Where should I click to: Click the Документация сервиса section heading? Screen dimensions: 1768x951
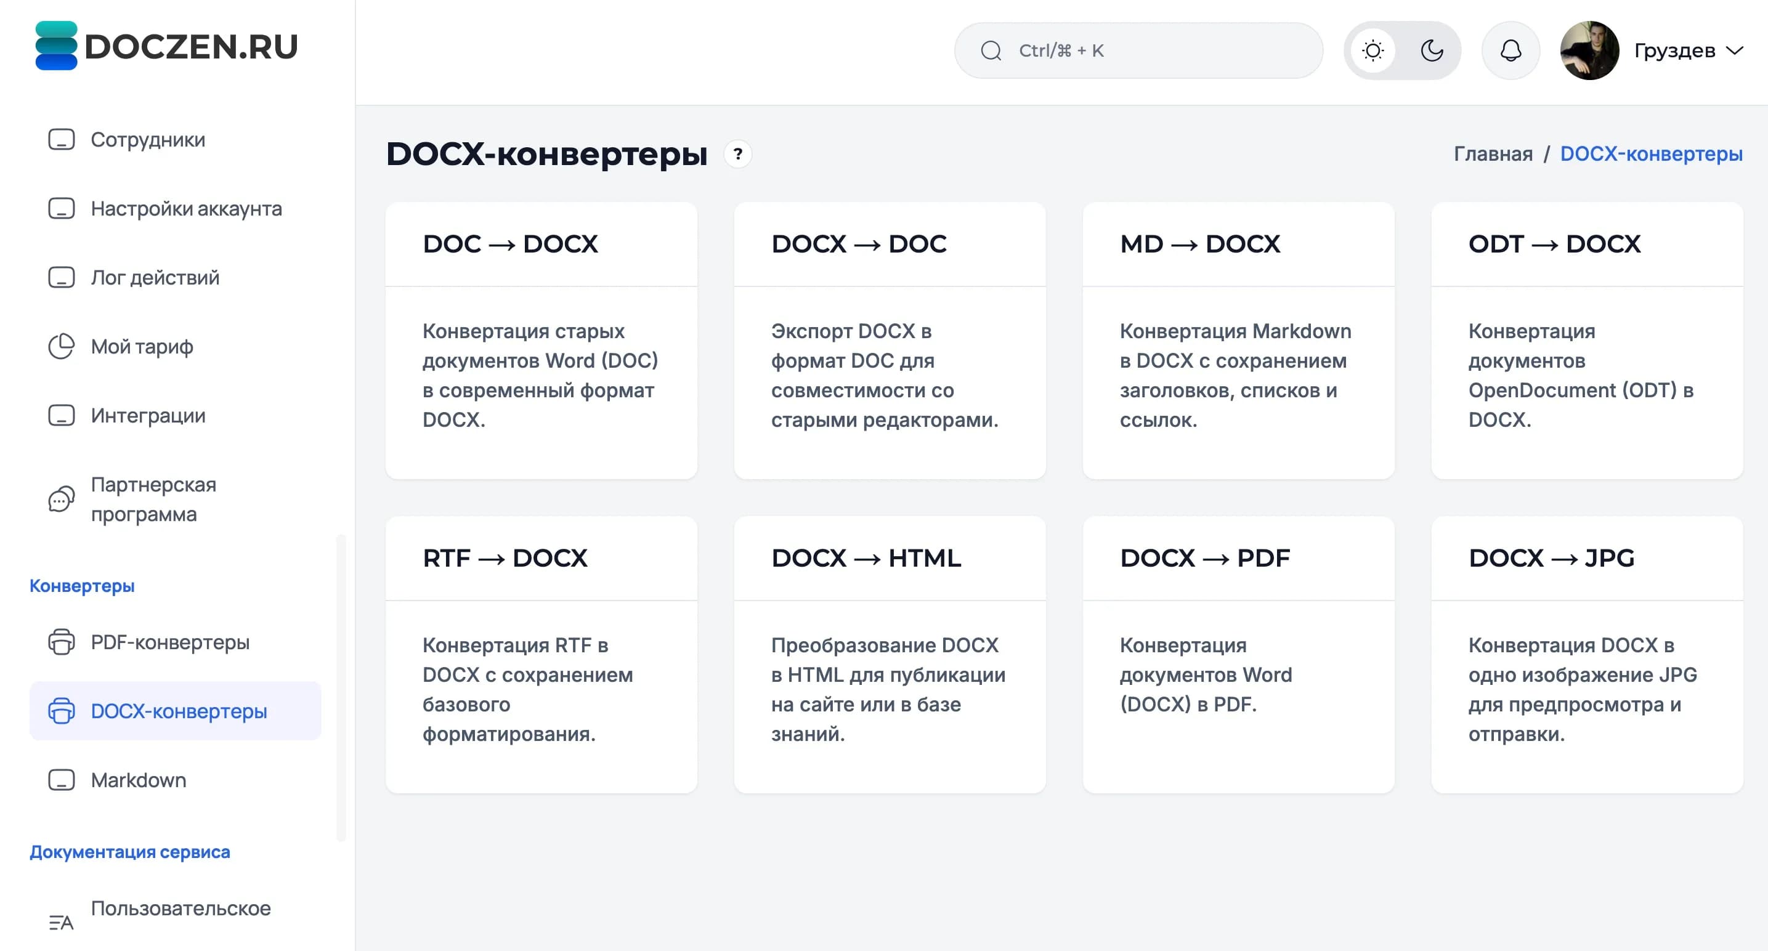coord(130,852)
